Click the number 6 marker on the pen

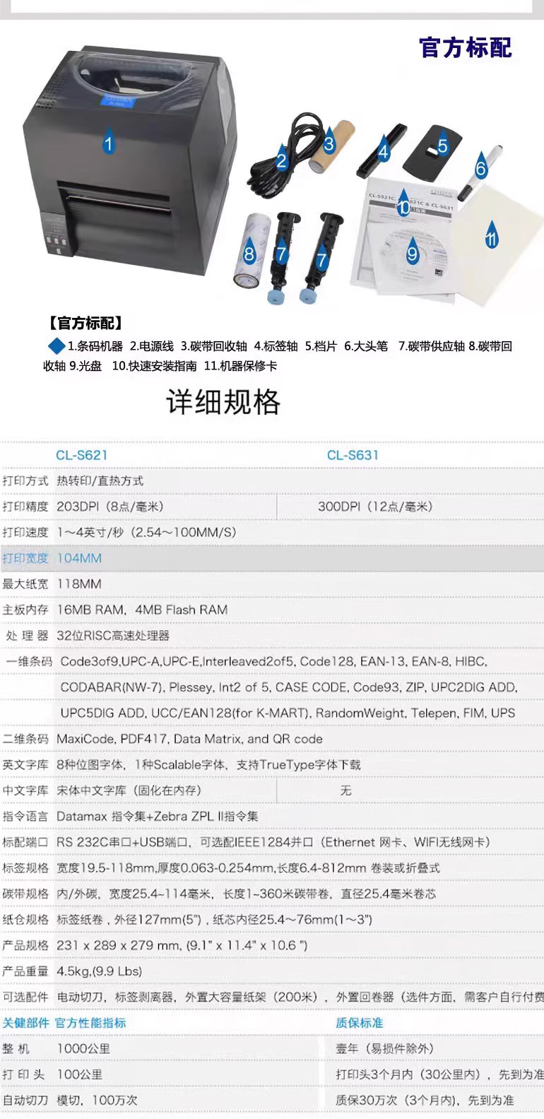tap(481, 165)
